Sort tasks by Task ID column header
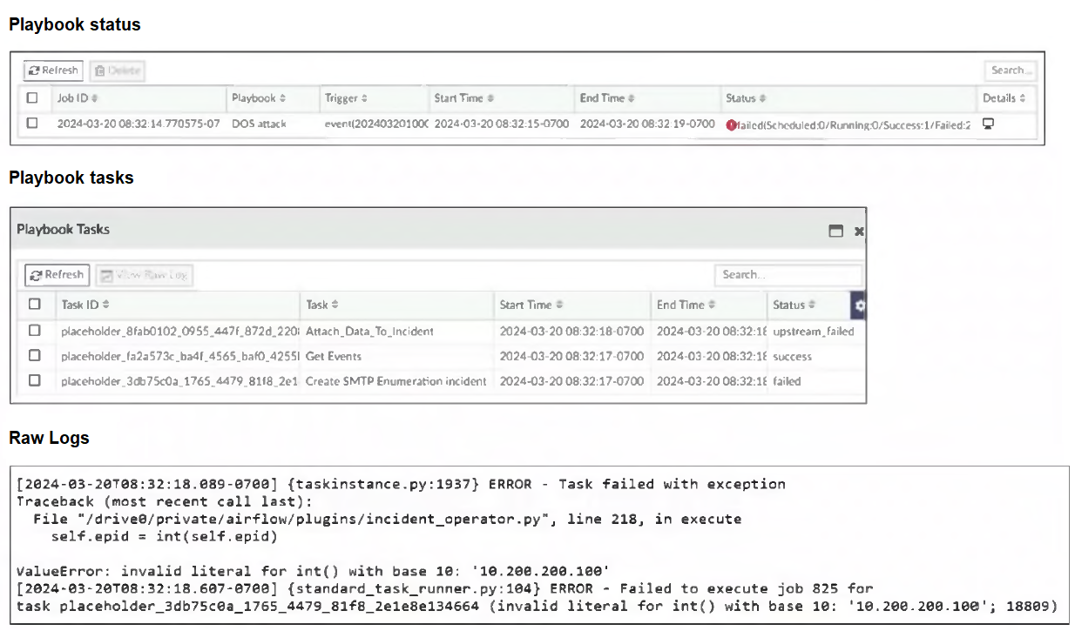Viewport: 1075px width, 631px height. coord(85,305)
